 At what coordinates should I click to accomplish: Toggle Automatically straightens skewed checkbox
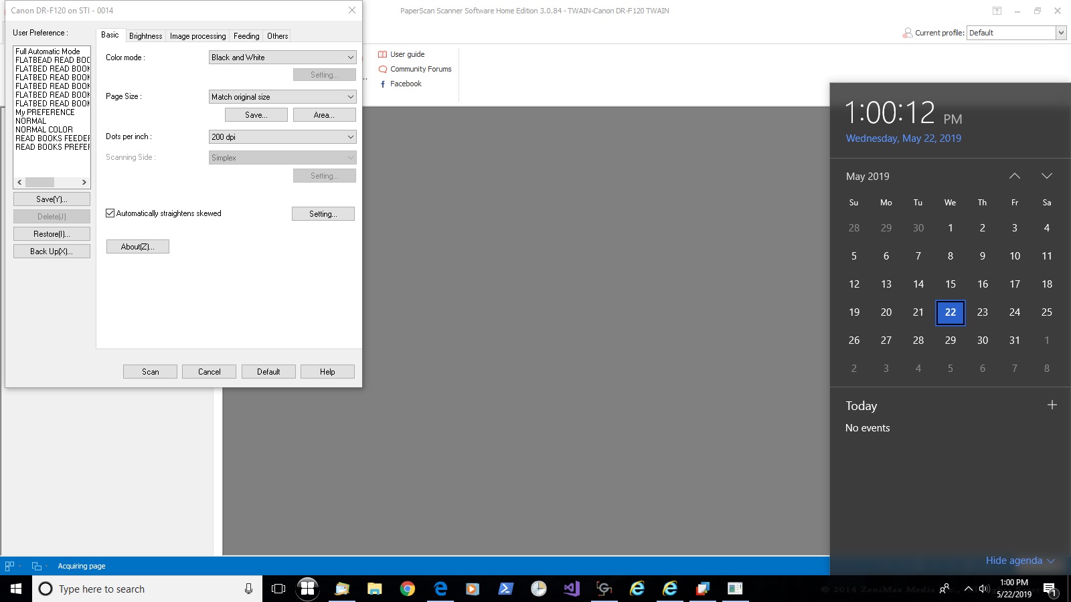110,213
